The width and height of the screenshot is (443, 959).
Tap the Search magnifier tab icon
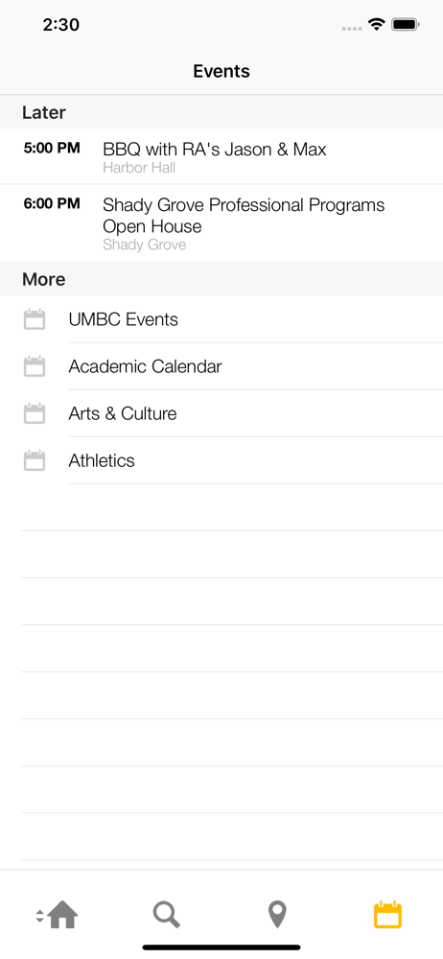pyautogui.click(x=166, y=915)
